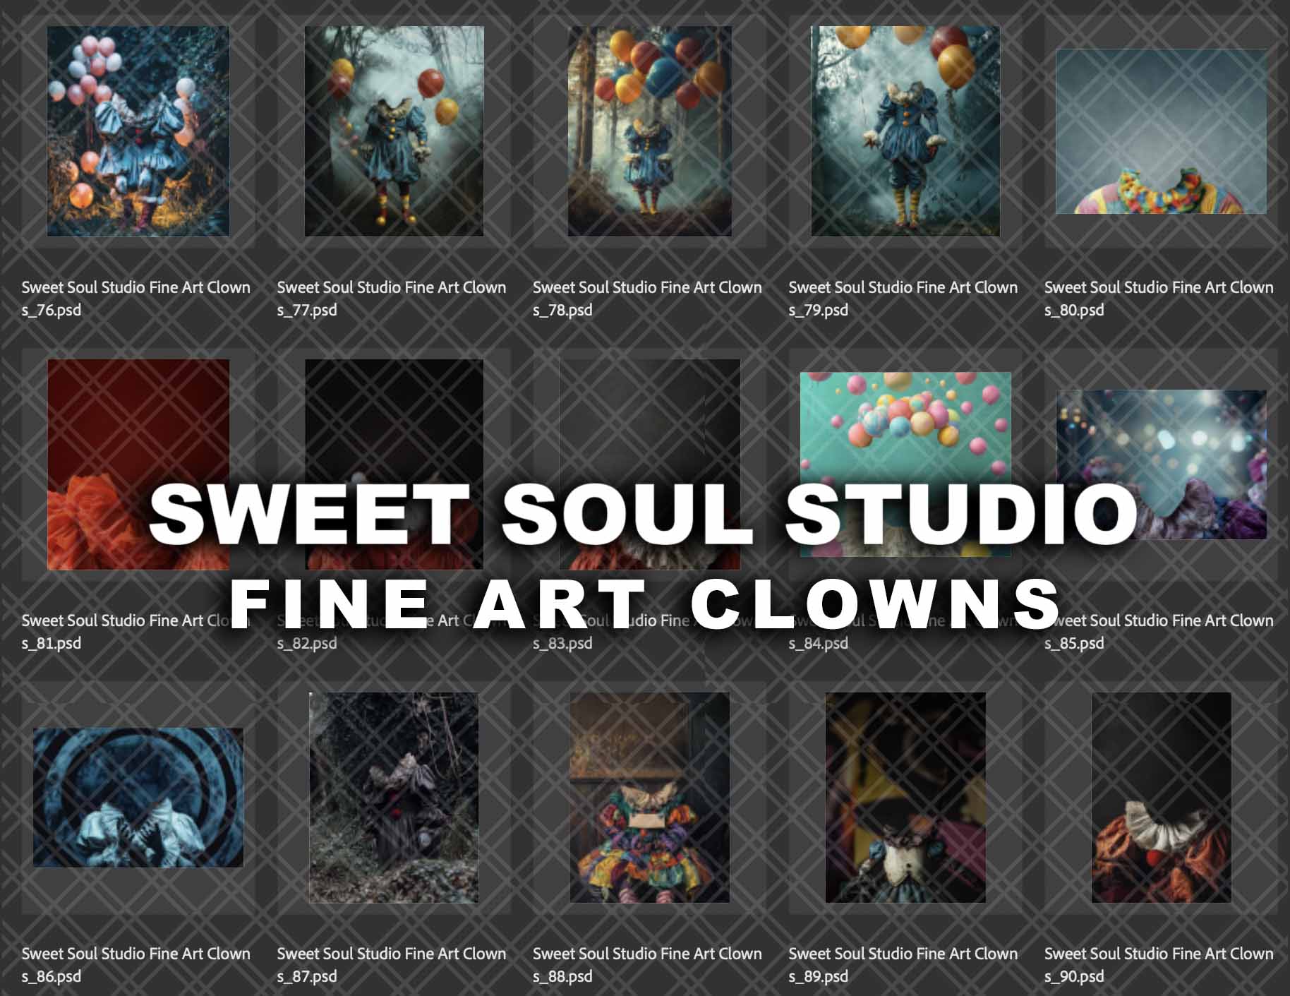Select the s_76.psd clown thumbnail with pink balloons
This screenshot has height=996, width=1290.
coord(138,131)
